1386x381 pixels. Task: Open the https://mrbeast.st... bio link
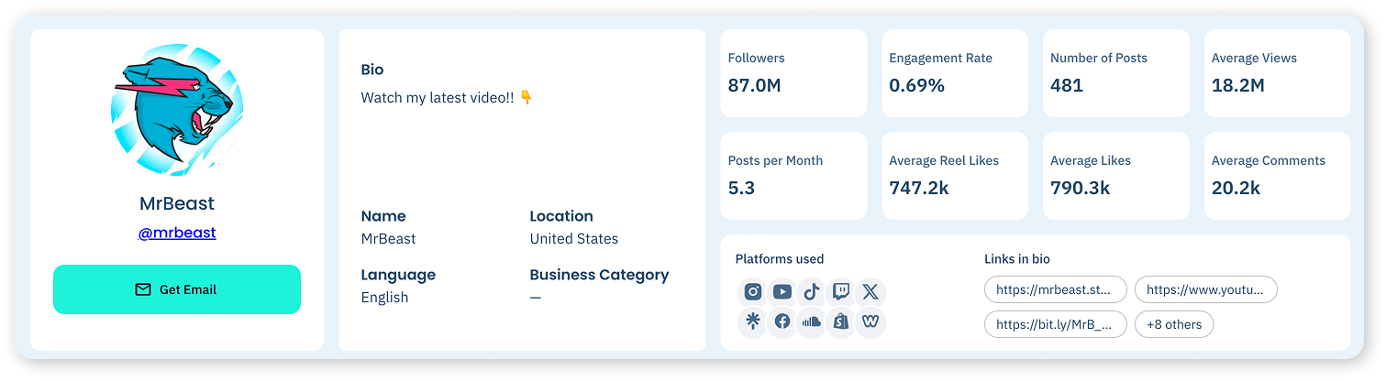tap(1056, 290)
